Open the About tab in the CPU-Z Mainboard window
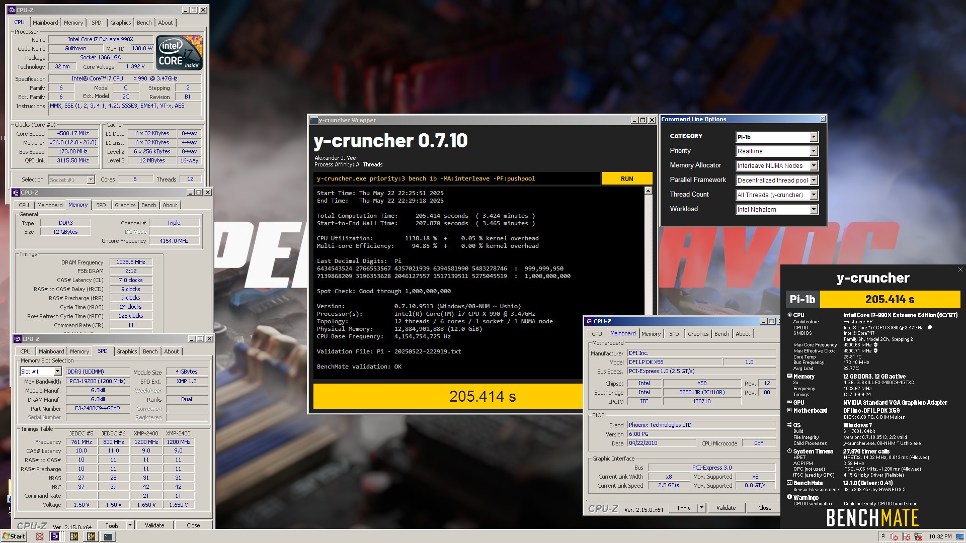 [743, 334]
